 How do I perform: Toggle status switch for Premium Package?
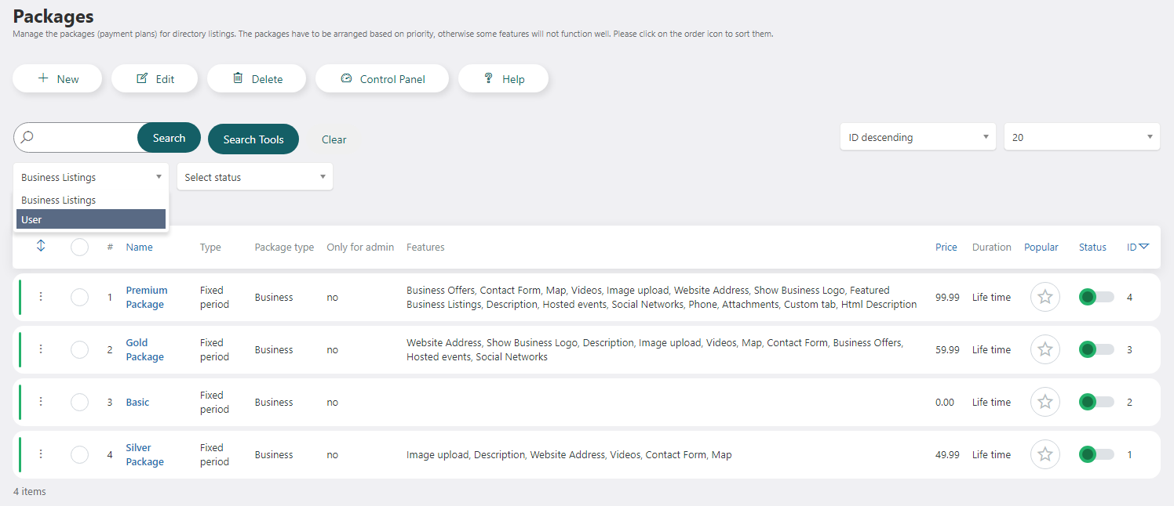[x=1096, y=297]
